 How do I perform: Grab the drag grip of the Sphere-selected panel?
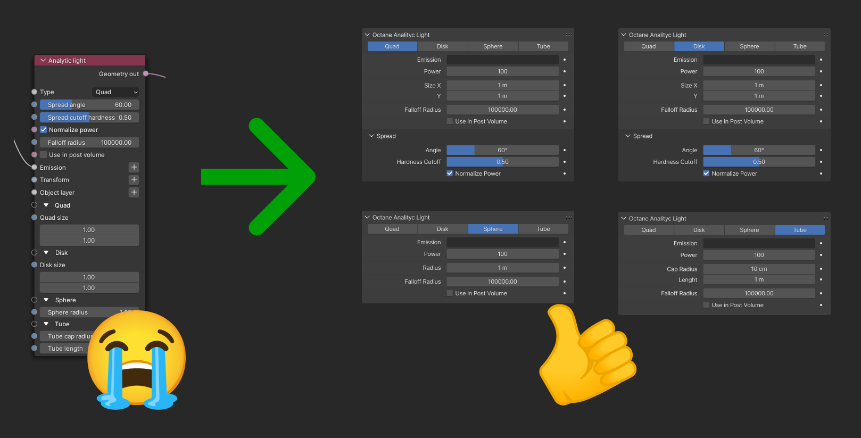(x=569, y=217)
